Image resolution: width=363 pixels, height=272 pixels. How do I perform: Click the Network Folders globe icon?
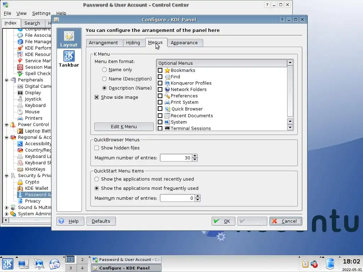coord(167,90)
